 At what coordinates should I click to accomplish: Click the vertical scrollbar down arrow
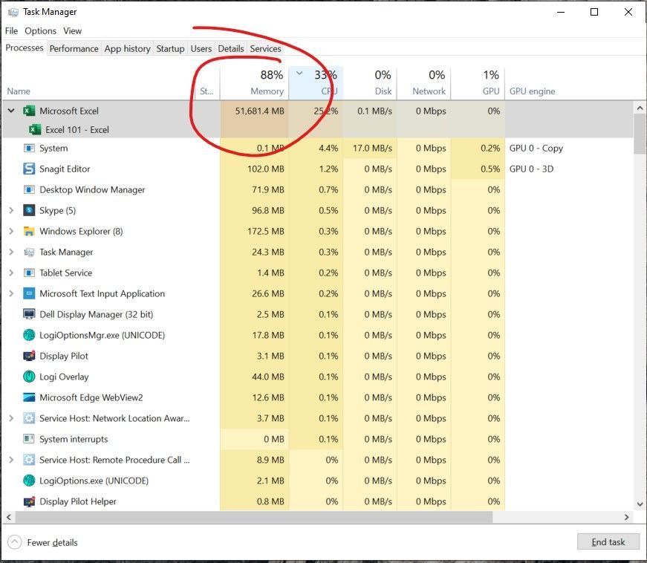pyautogui.click(x=639, y=503)
